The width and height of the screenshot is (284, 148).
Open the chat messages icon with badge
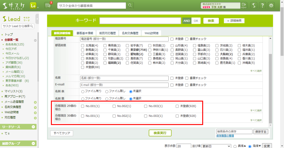tap(48, 5)
